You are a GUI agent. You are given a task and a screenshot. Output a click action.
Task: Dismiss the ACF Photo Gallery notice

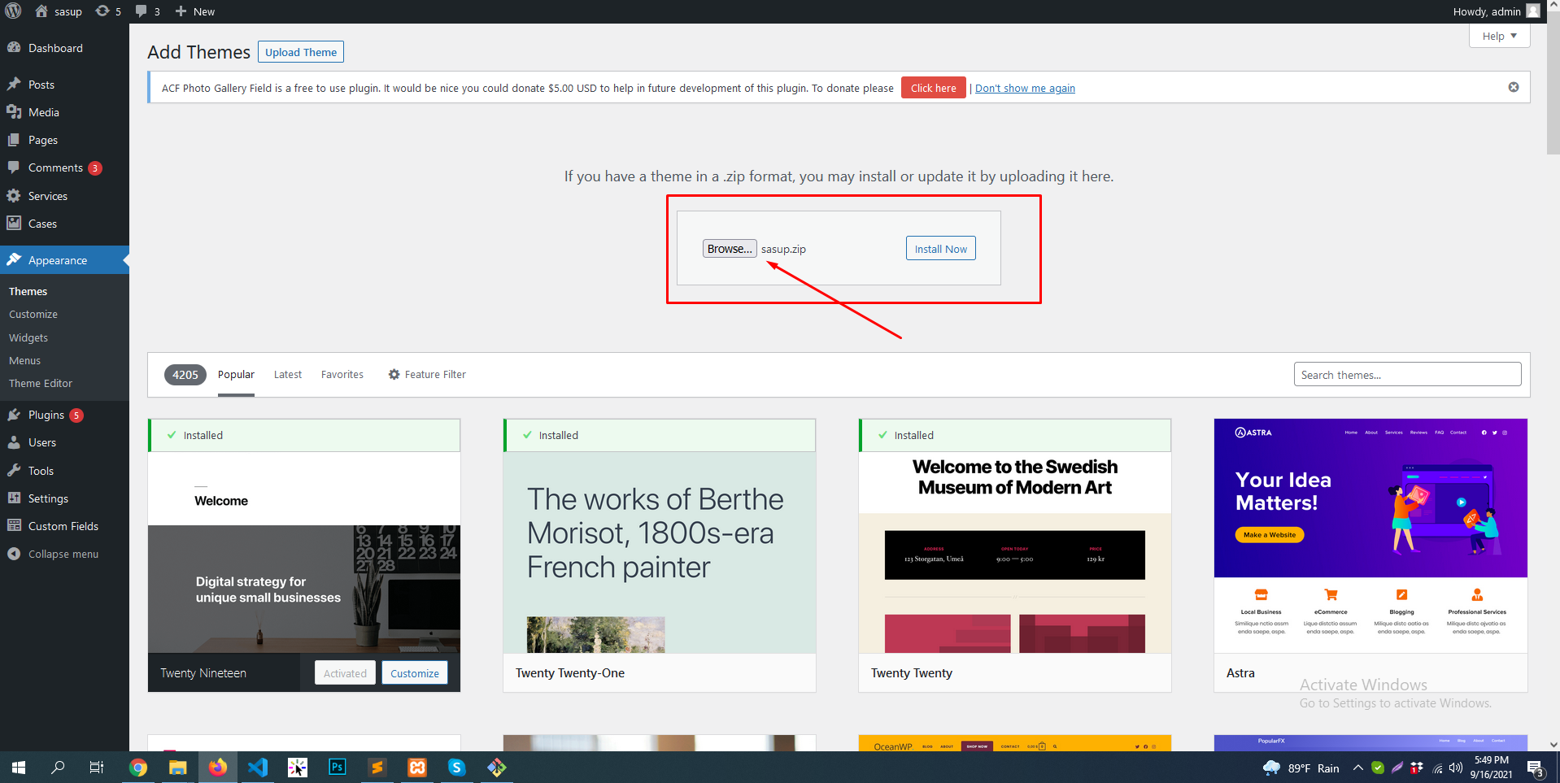point(1514,87)
